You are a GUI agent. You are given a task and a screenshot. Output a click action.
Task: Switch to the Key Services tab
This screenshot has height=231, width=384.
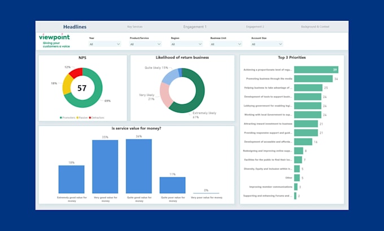coord(135,27)
